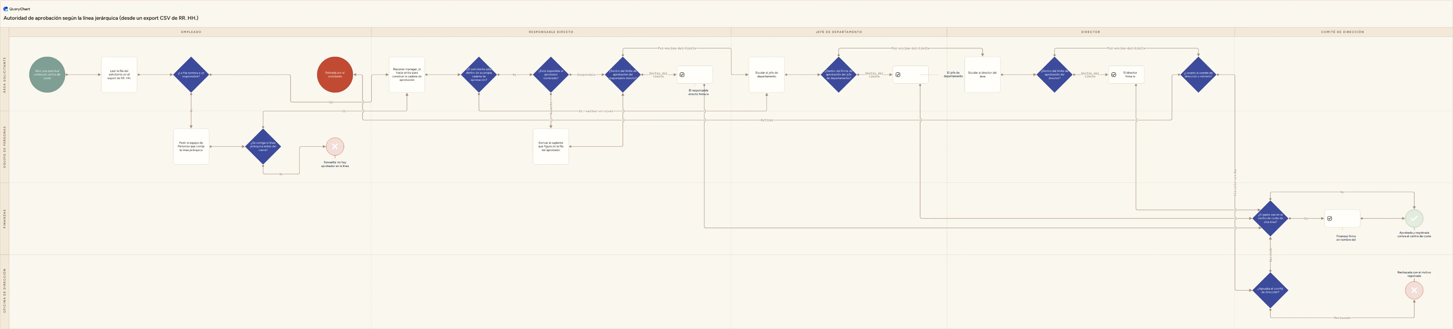Click the RESPONSABLE DIRECTO column header

(x=551, y=32)
